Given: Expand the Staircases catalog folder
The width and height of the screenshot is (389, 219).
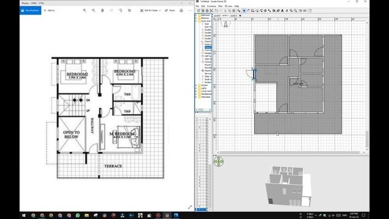Looking at the screenshot, I should click(196, 97).
